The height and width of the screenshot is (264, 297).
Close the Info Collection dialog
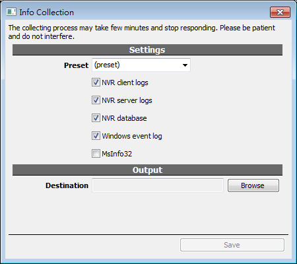point(280,12)
